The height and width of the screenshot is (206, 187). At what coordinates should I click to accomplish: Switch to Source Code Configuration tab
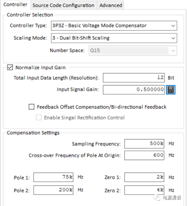(x=63, y=5)
